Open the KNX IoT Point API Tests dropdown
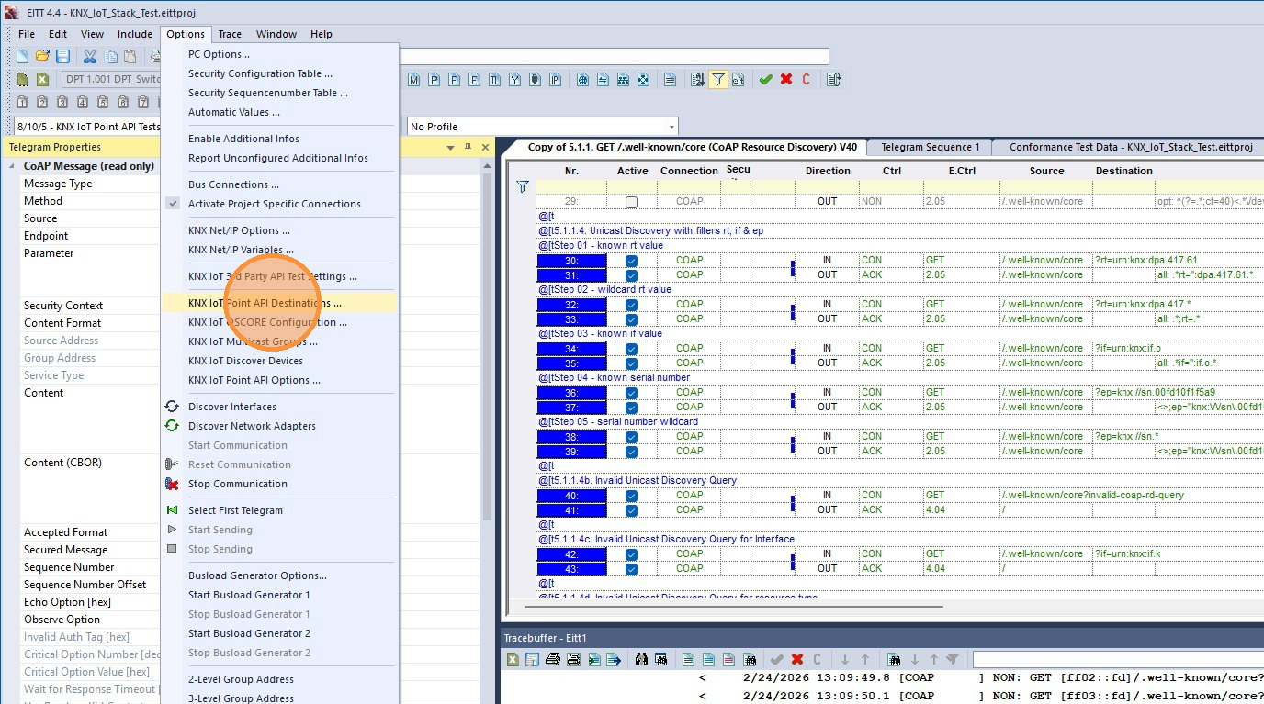The height and width of the screenshot is (704, 1264). (88, 127)
